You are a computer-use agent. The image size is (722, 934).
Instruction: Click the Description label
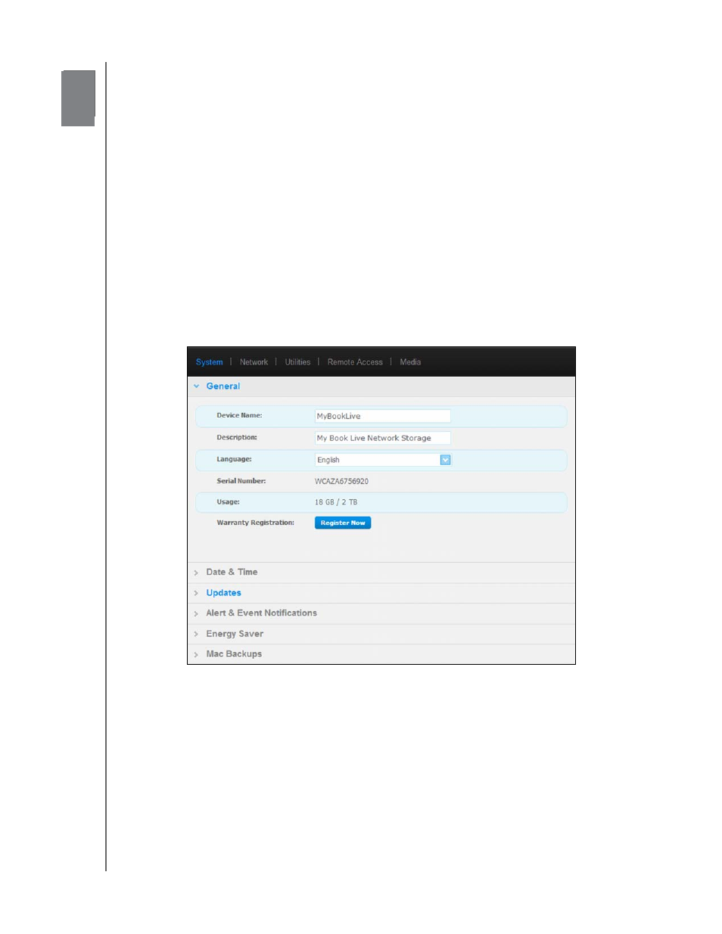click(237, 437)
